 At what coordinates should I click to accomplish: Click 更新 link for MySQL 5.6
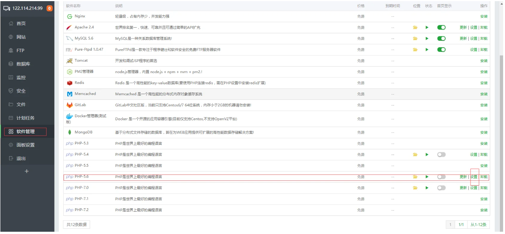point(463,39)
